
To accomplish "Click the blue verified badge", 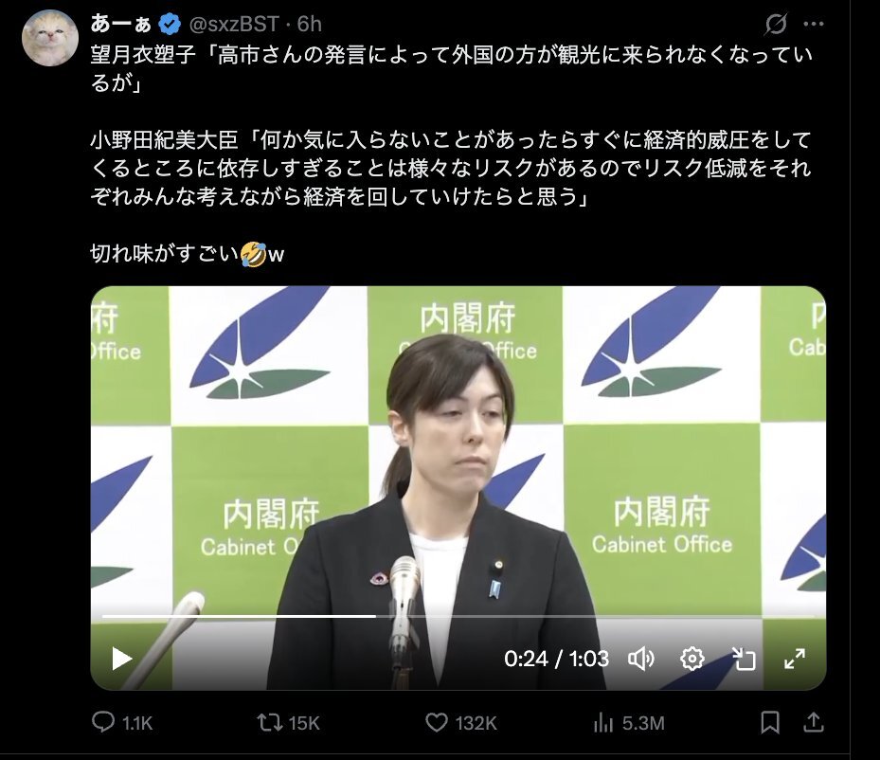I will (171, 24).
